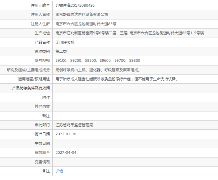Select address 南京市六合区龙池街道时代大道85号
The height and width of the screenshot is (180, 218).
86,24
